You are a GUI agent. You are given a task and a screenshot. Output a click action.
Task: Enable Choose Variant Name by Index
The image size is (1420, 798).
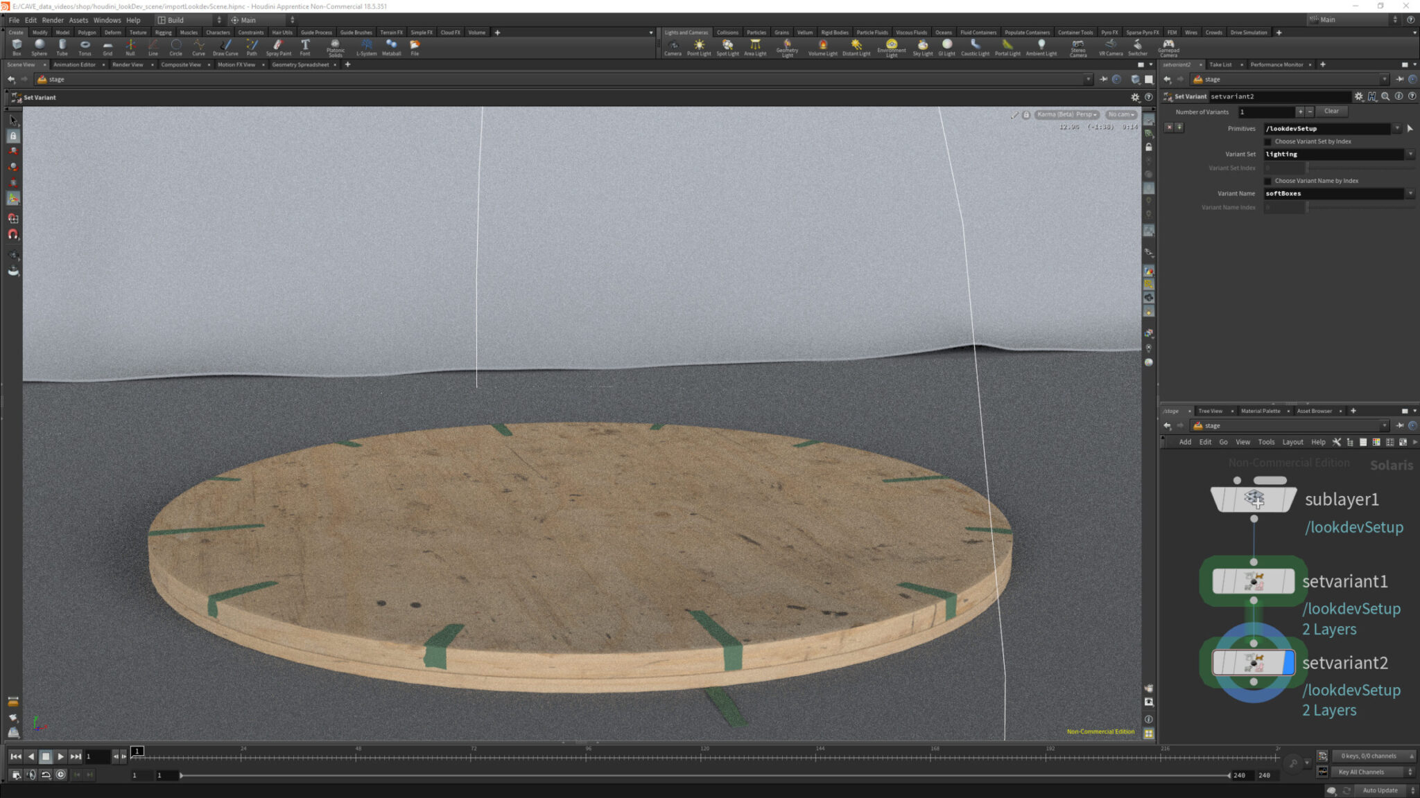[1268, 180]
